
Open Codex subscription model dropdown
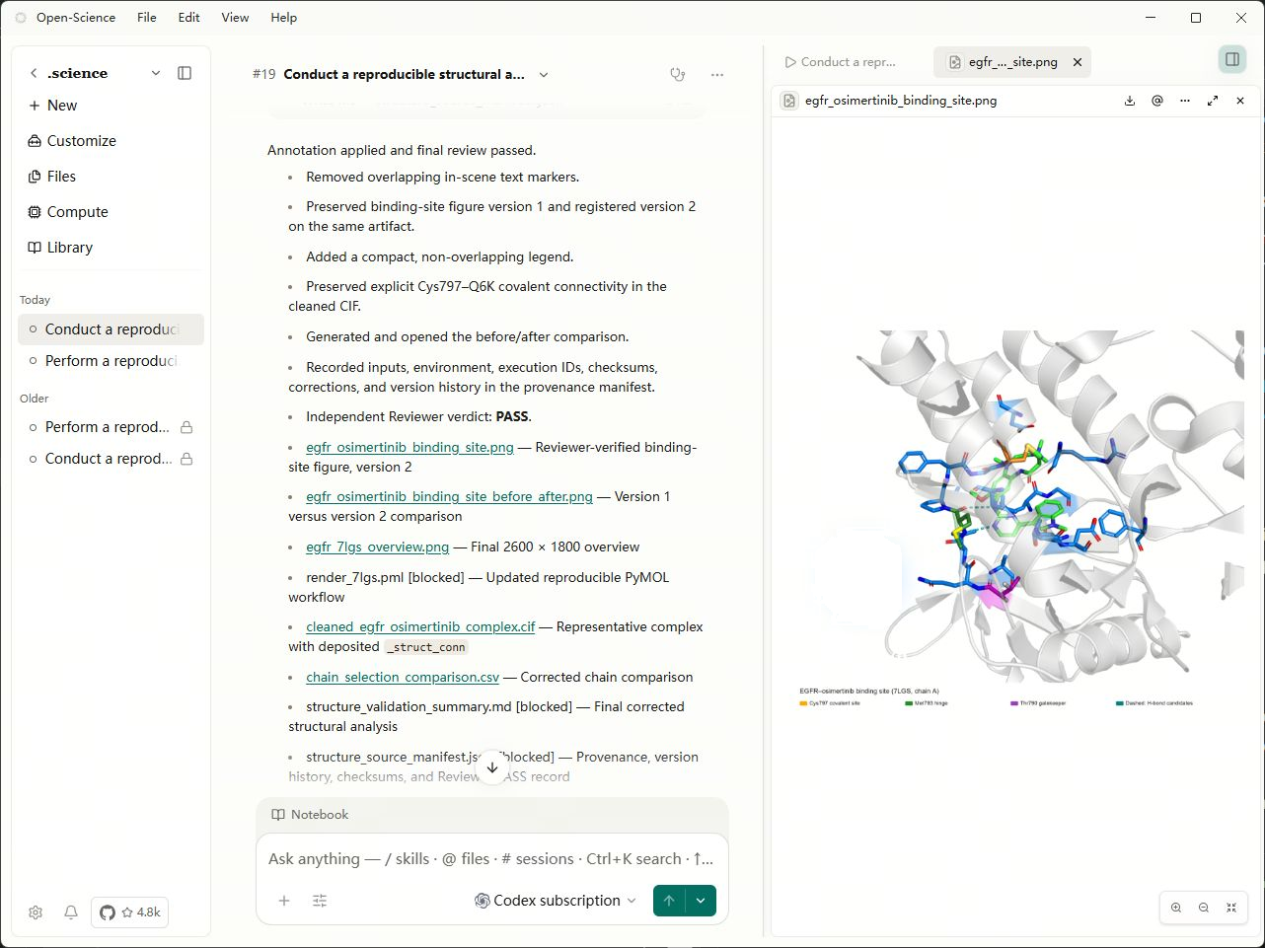click(x=556, y=901)
